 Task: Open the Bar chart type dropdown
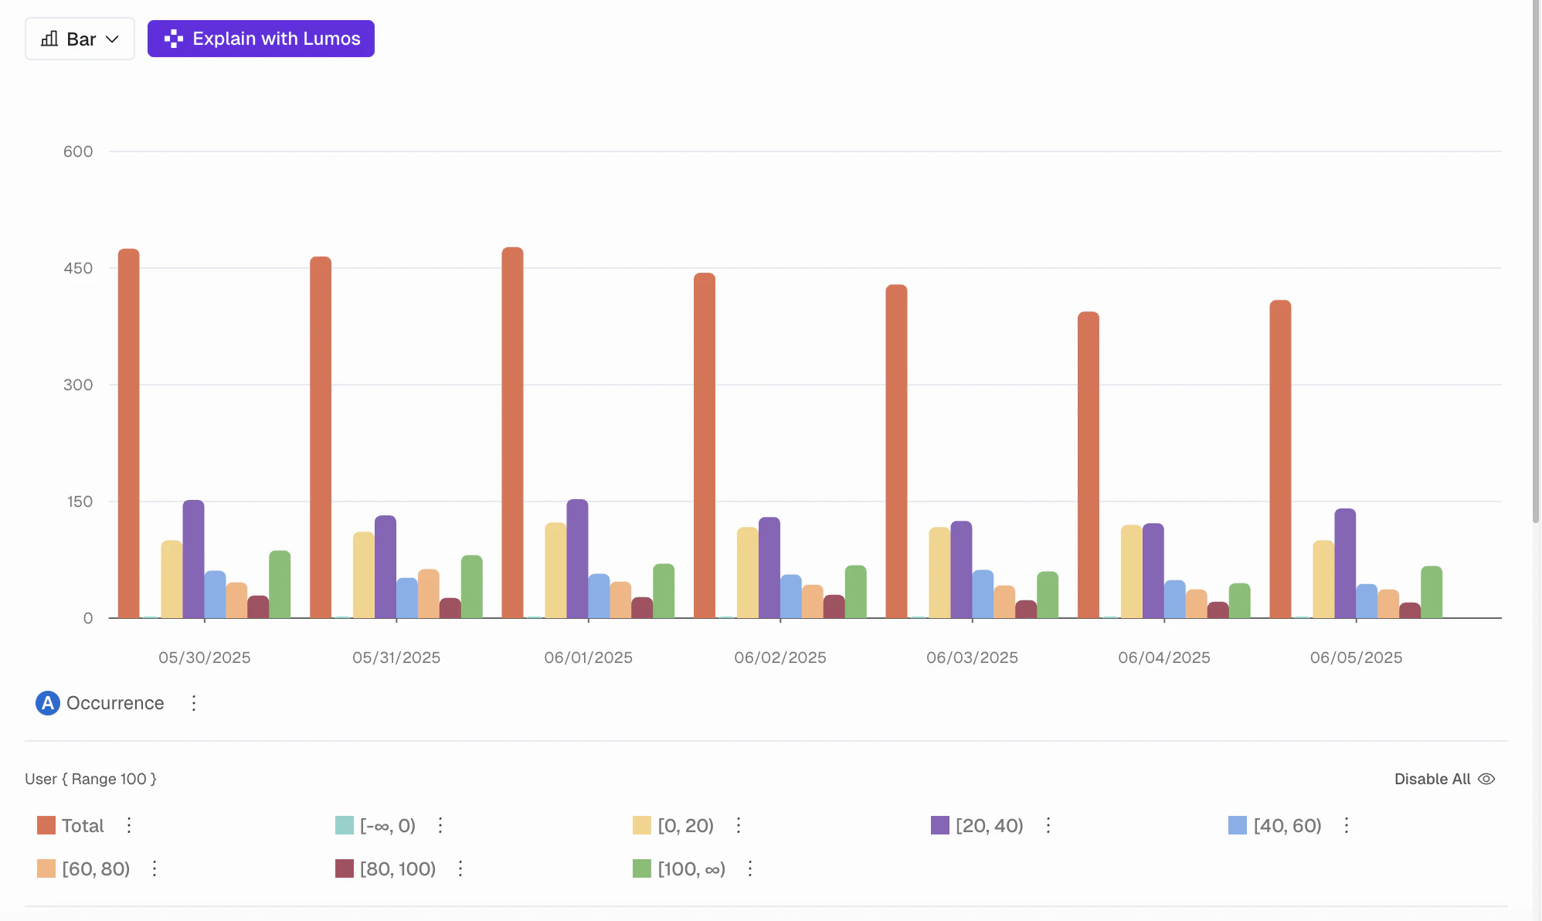80,39
